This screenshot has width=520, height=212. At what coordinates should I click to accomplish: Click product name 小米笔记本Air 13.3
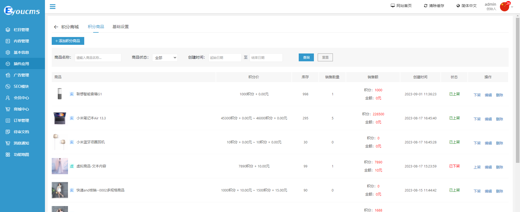91,118
